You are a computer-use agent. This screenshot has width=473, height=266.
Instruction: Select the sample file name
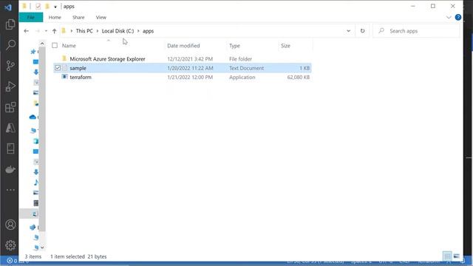point(78,68)
